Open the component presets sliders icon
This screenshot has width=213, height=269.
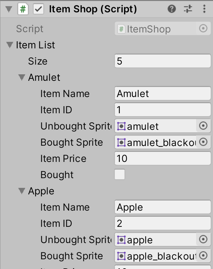tap(188, 9)
